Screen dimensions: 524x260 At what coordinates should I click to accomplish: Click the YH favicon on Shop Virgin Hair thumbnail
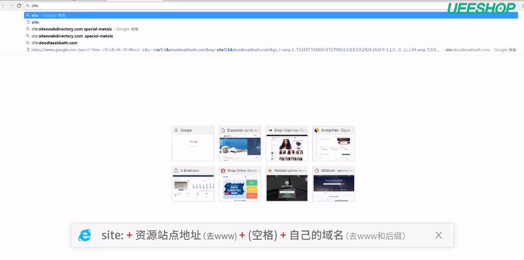(269, 130)
